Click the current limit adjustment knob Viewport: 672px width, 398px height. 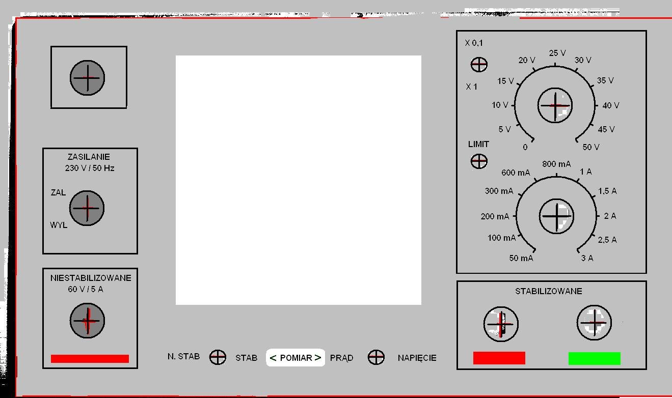click(556, 216)
